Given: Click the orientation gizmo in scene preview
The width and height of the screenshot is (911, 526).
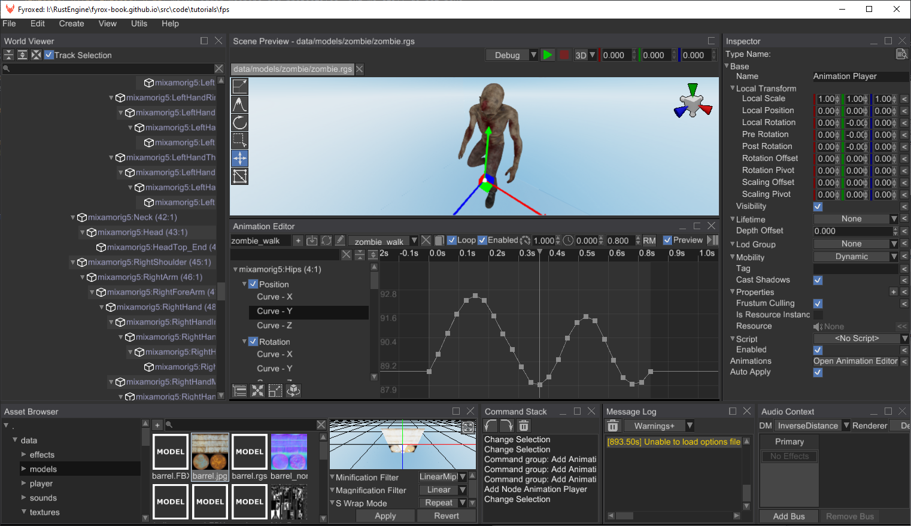Looking at the screenshot, I should [693, 102].
